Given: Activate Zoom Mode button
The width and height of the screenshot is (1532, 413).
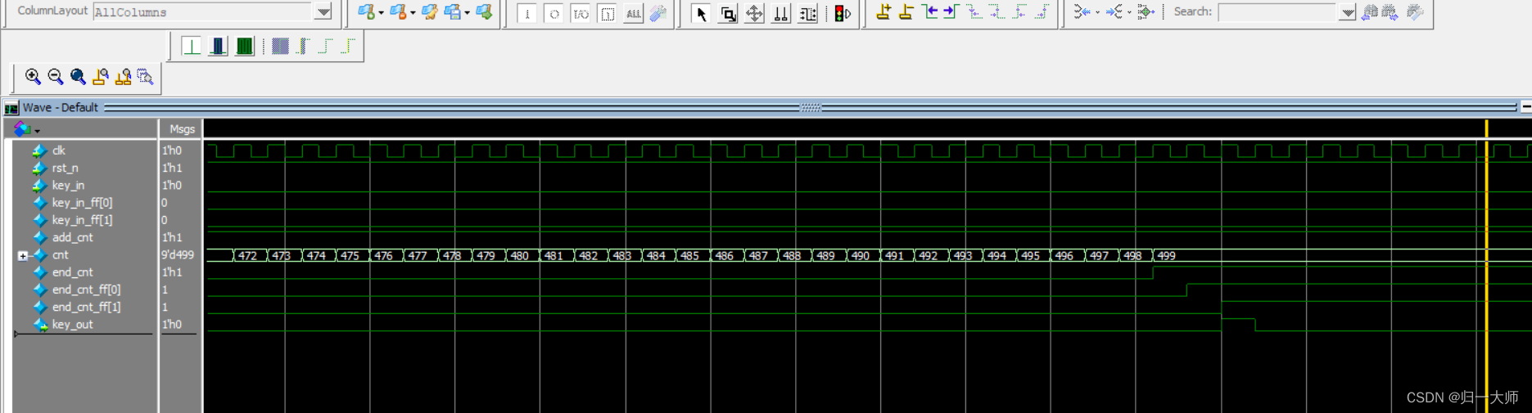Looking at the screenshot, I should coord(727,14).
